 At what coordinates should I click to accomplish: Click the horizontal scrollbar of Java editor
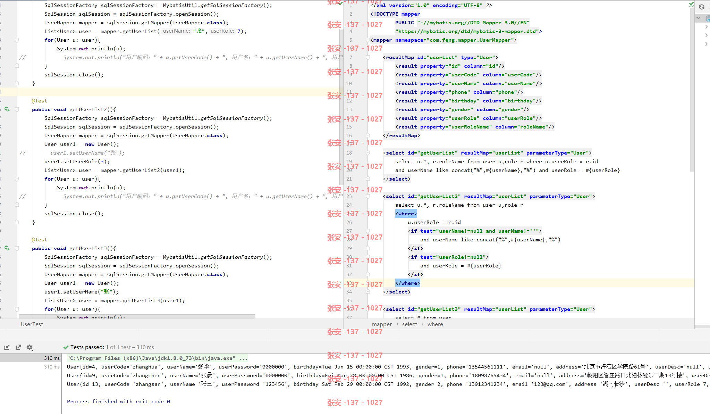click(x=137, y=316)
